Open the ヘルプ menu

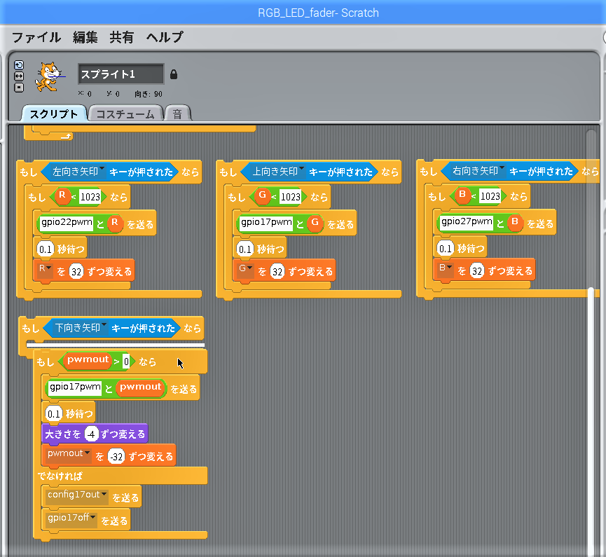click(x=165, y=38)
